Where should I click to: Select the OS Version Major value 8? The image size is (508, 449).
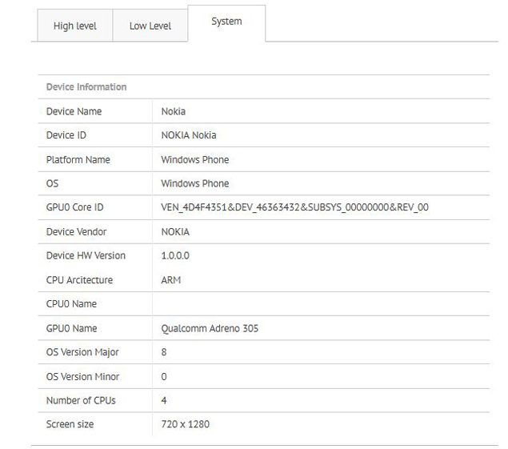click(x=164, y=352)
